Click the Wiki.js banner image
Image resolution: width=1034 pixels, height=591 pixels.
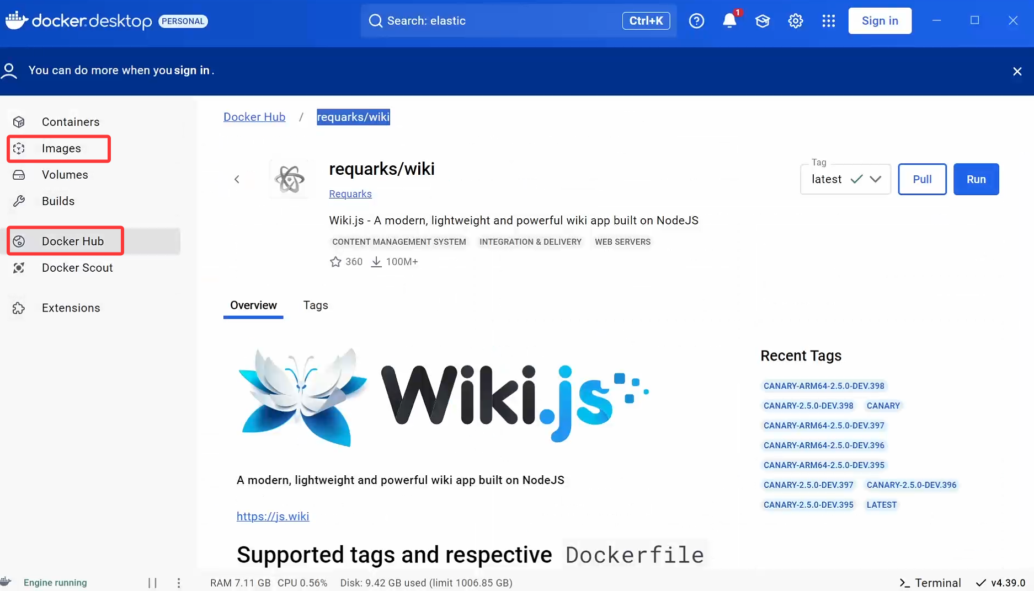point(444,397)
